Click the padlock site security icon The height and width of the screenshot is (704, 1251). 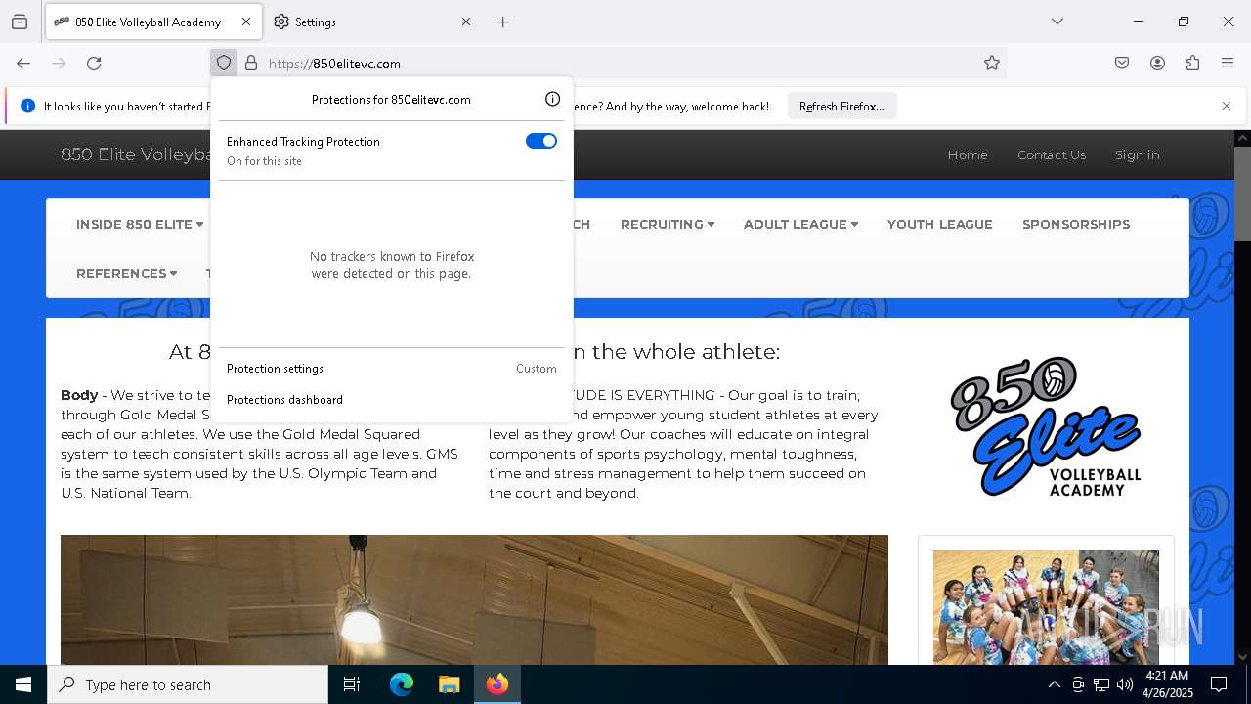pos(251,63)
